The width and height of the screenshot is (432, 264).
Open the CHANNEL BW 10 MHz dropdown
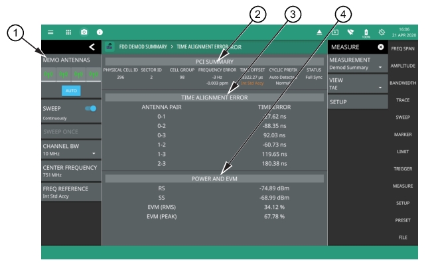[x=72, y=149]
